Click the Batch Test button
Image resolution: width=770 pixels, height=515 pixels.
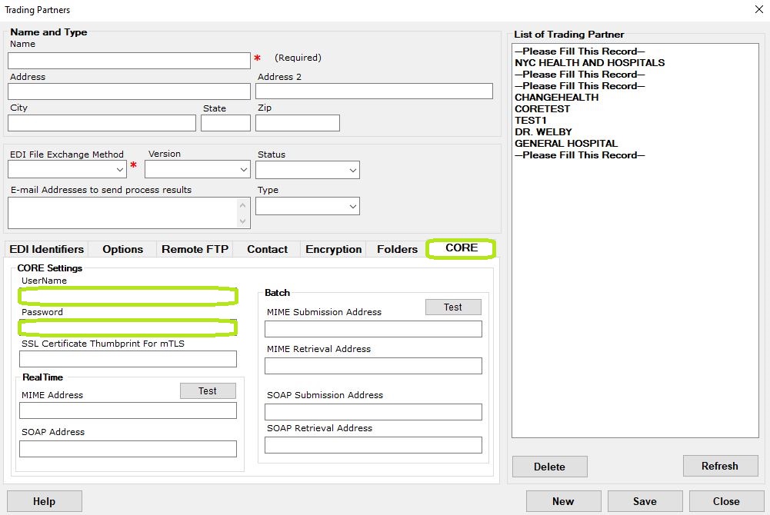coord(453,307)
